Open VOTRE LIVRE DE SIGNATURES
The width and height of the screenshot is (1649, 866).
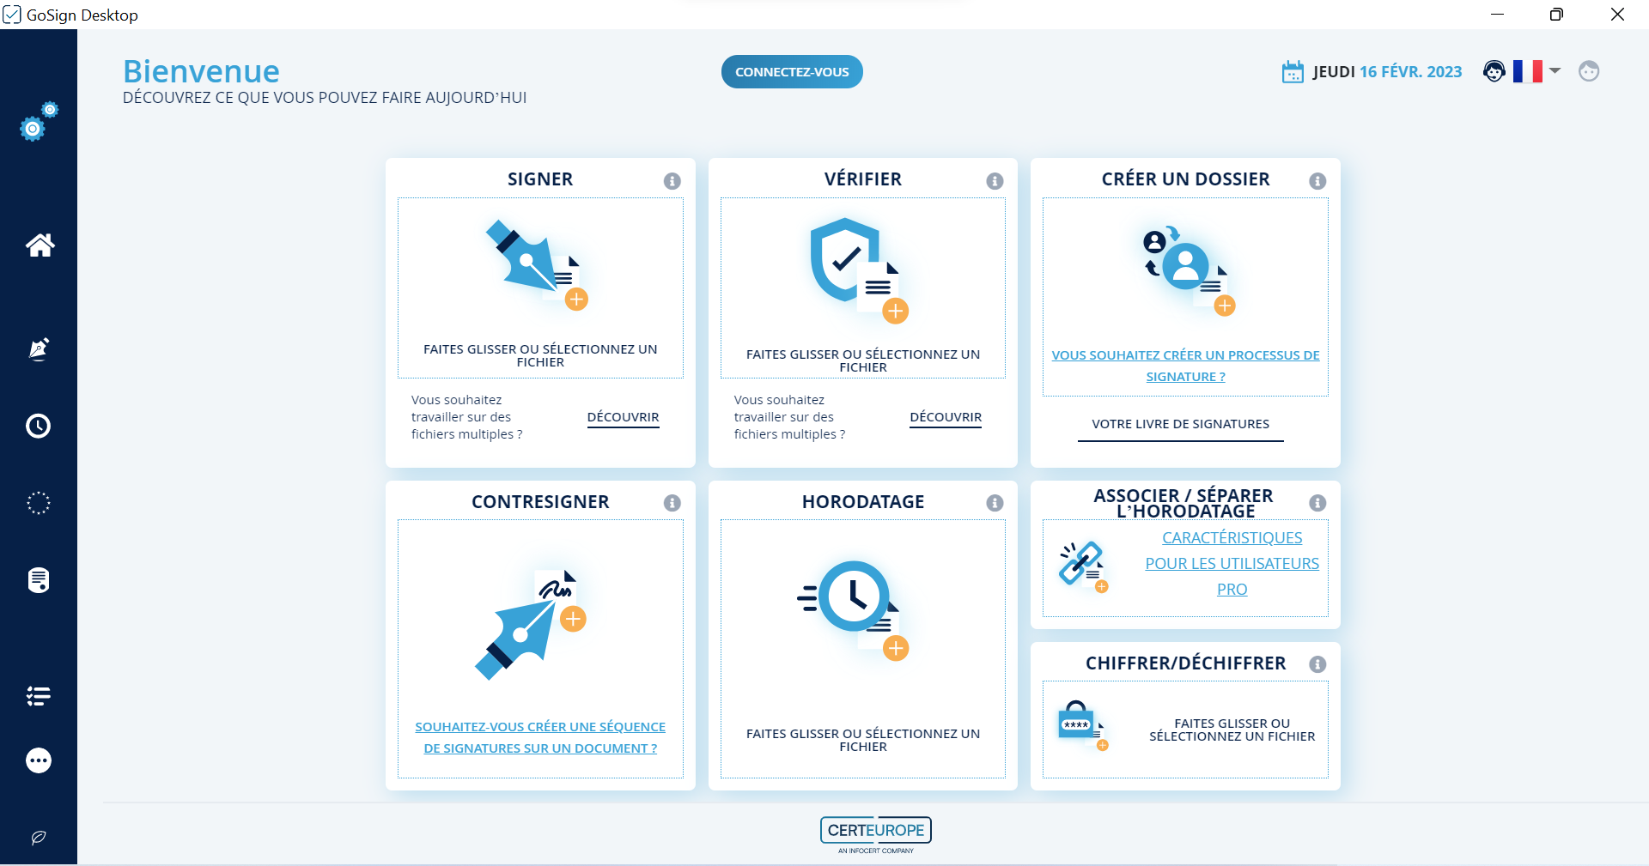pyautogui.click(x=1180, y=423)
